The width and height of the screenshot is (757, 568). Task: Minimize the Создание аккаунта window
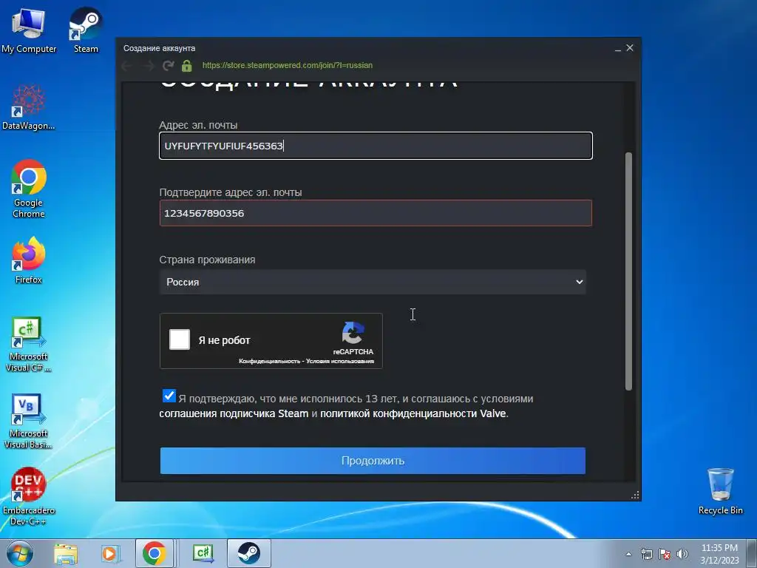click(618, 48)
